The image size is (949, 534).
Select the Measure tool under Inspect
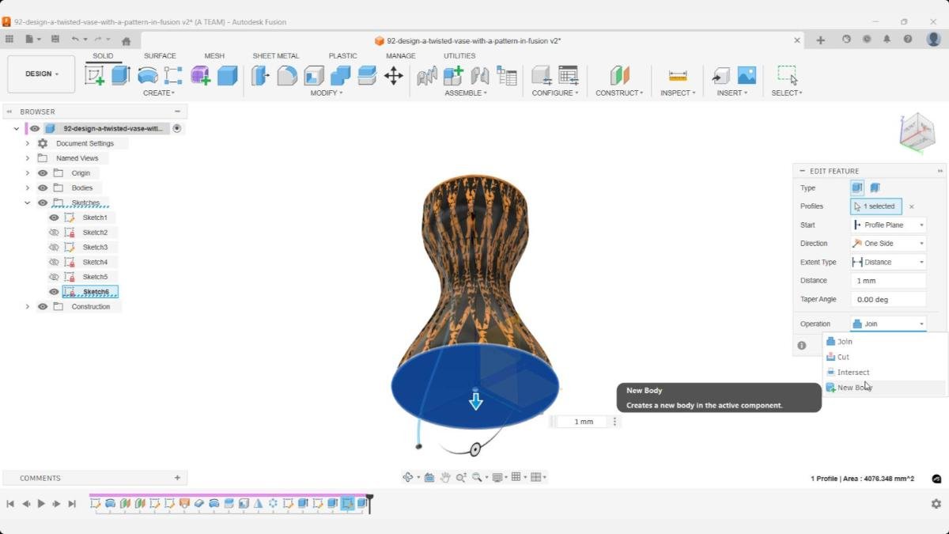(676, 75)
